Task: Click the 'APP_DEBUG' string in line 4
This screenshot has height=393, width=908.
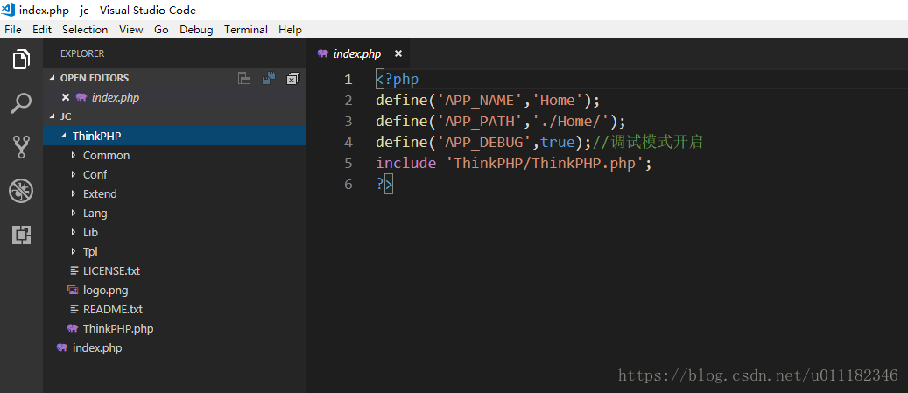Action: click(483, 143)
